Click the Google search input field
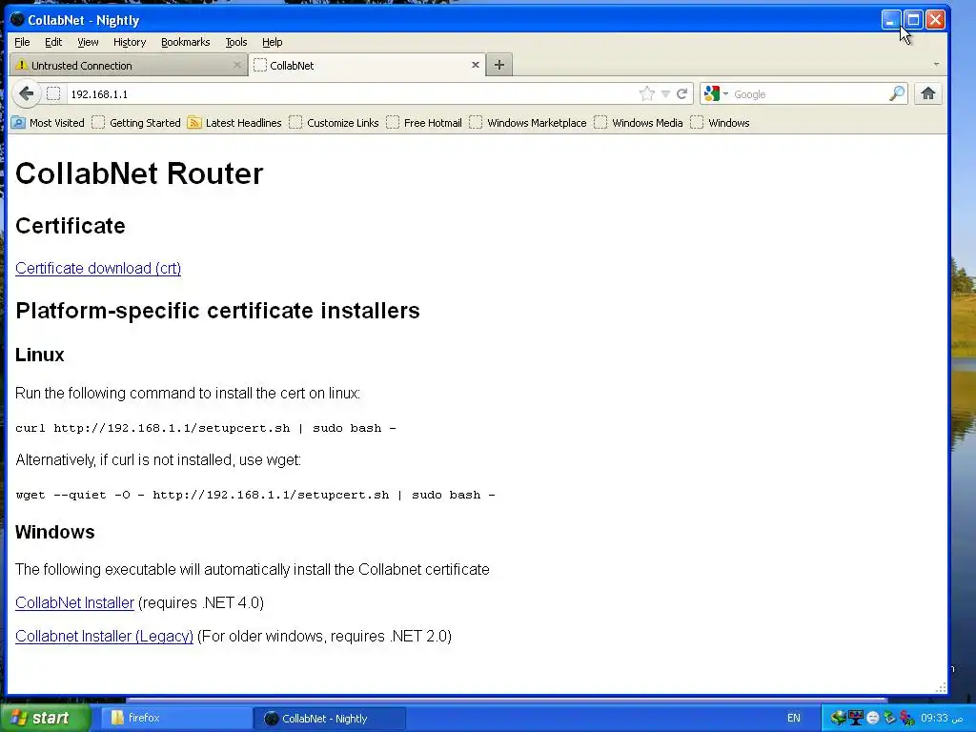This screenshot has height=732, width=976. 809,94
